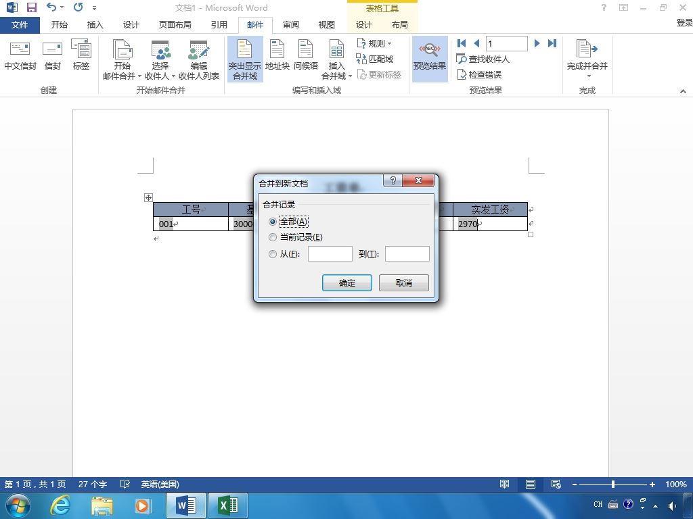Click the table move handle icon
The image size is (693, 519).
(148, 198)
